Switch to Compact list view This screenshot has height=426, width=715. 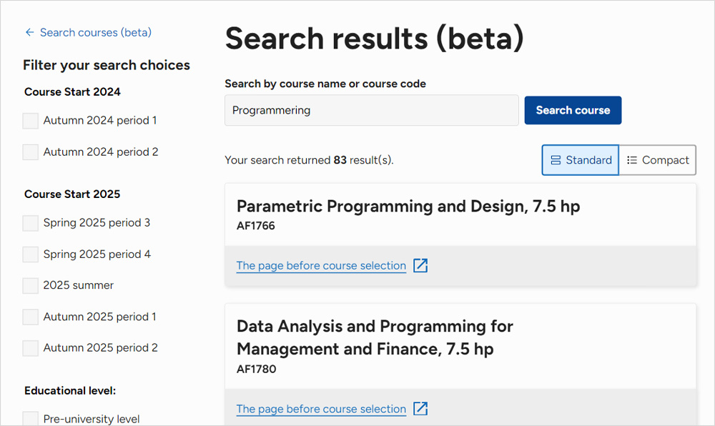[x=658, y=160]
